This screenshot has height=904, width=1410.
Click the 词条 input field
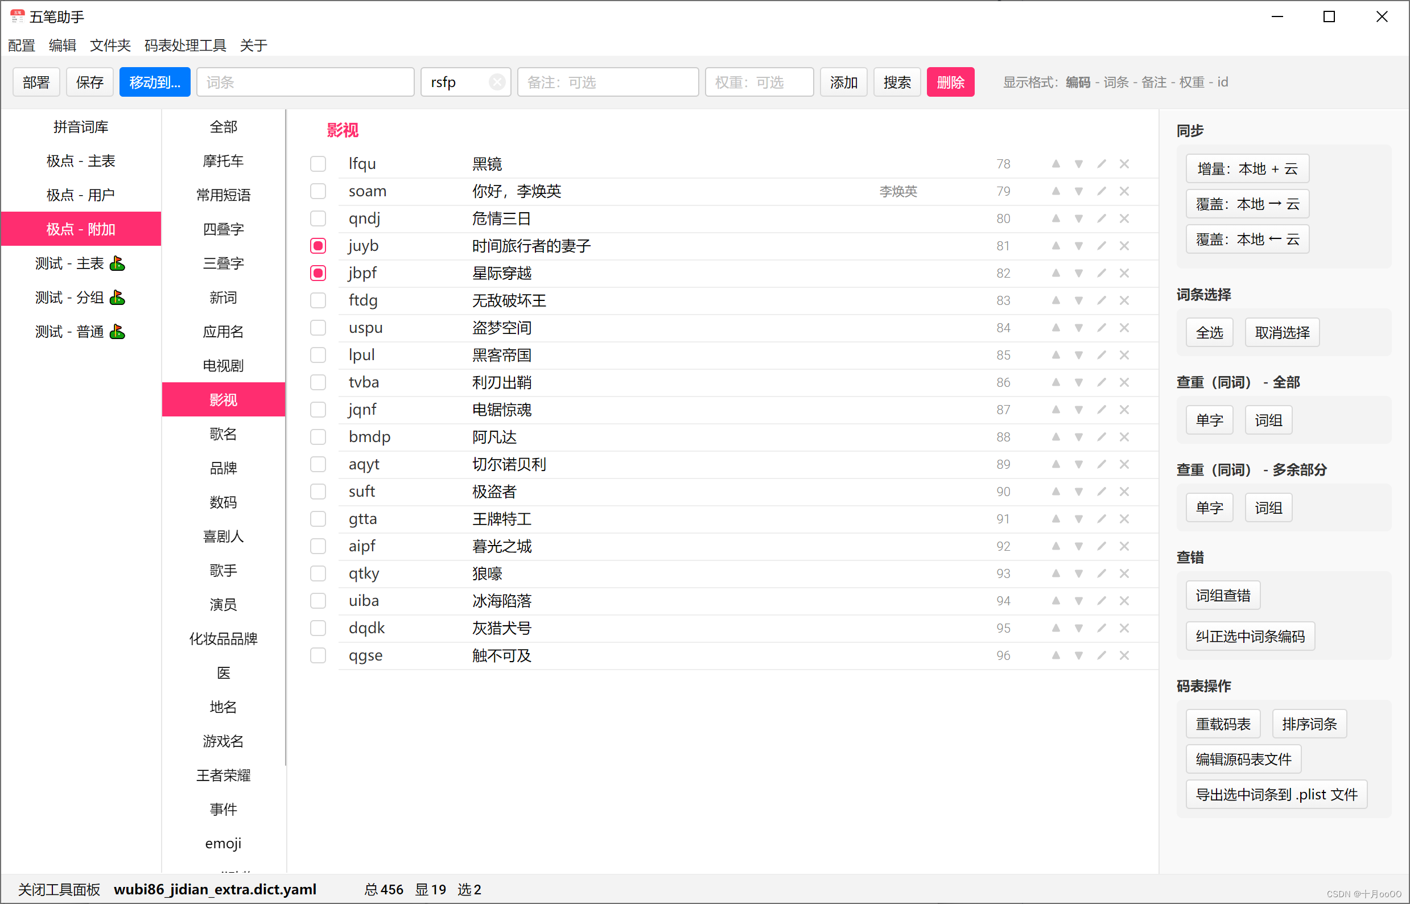(x=304, y=81)
